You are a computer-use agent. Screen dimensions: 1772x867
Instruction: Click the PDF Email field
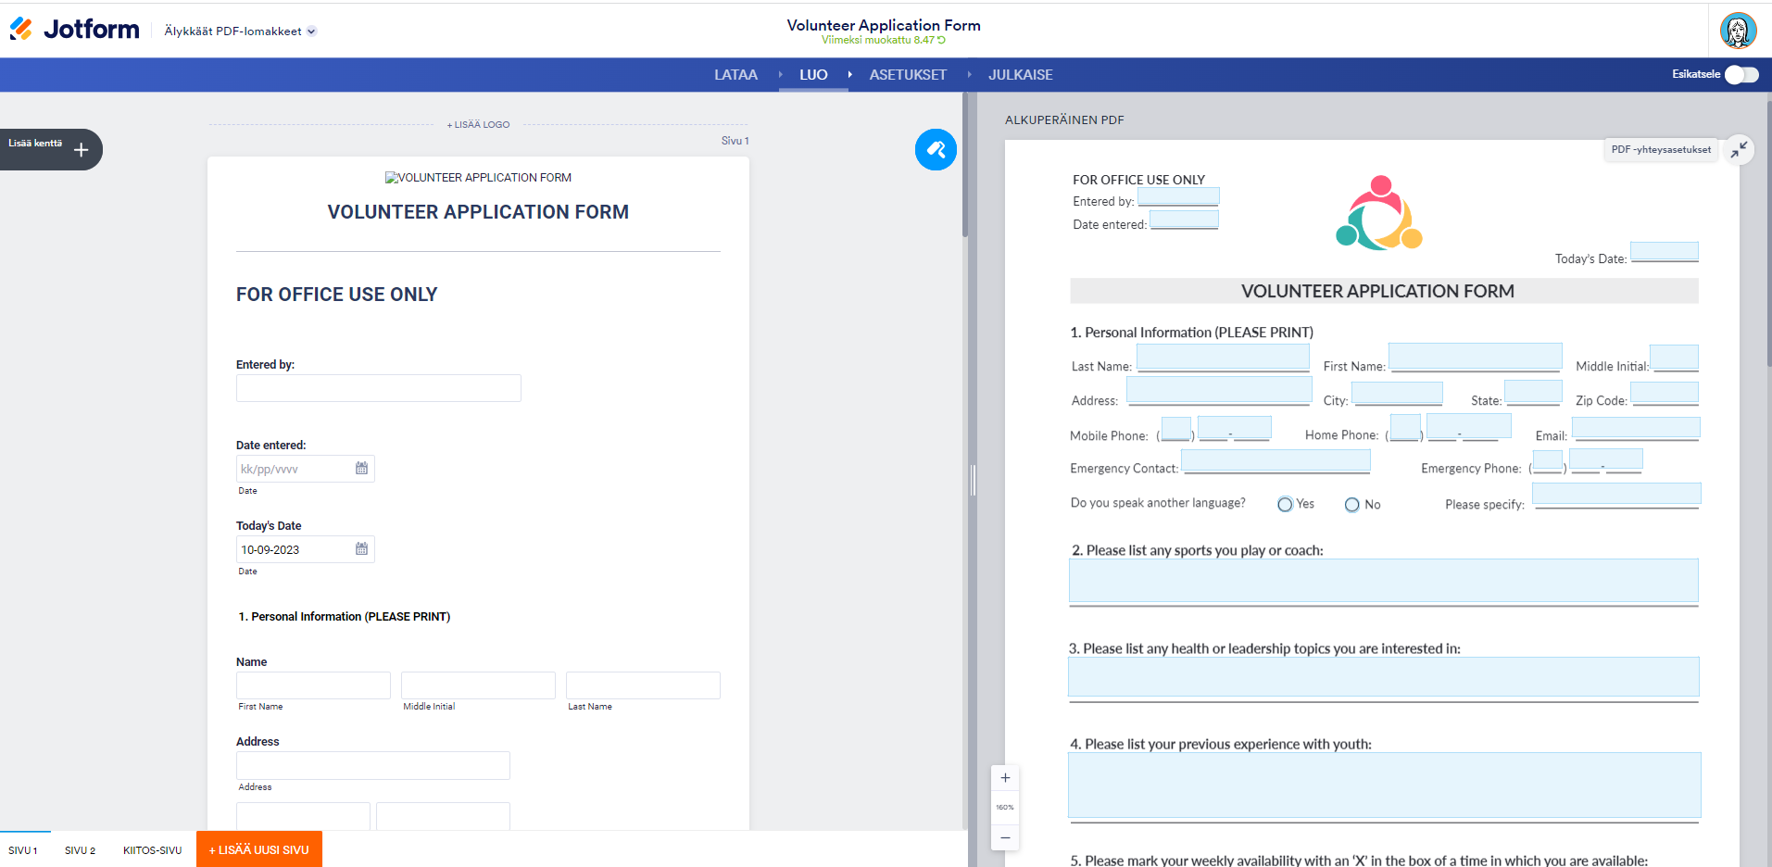click(1636, 427)
